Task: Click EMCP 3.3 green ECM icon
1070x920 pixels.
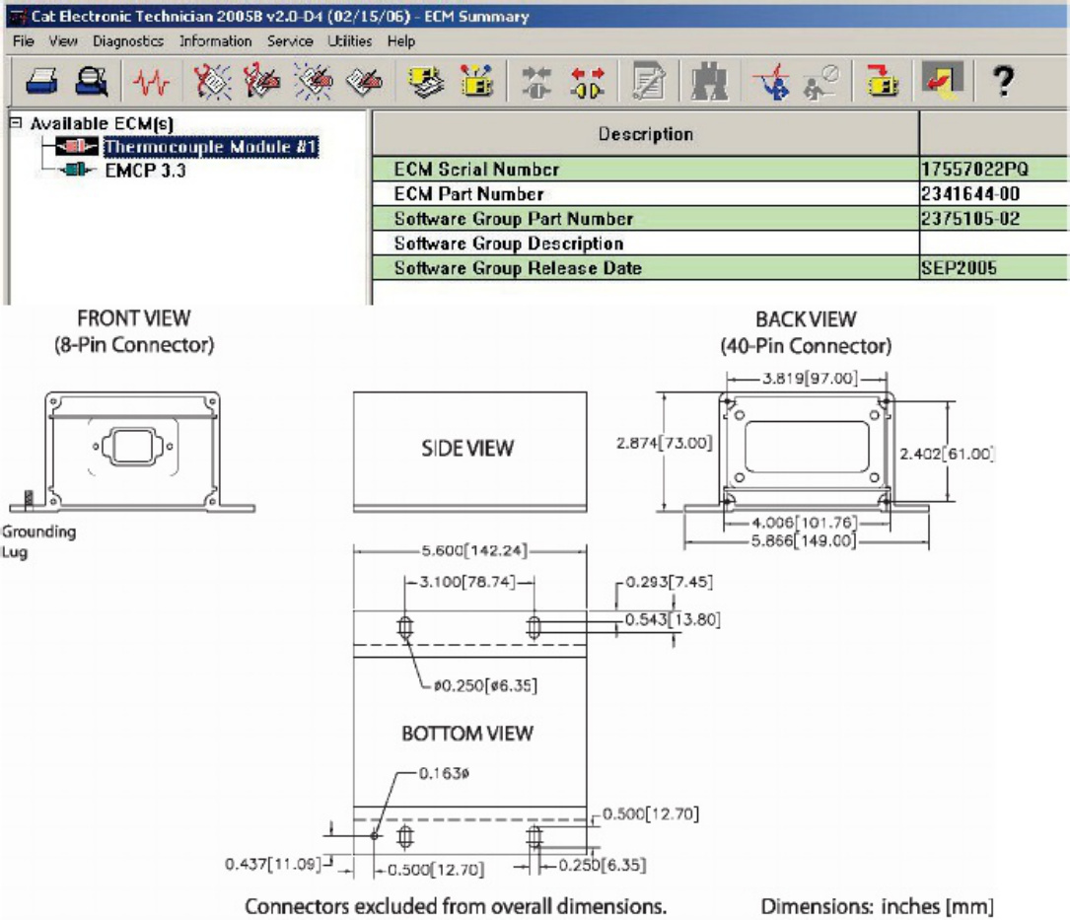Action: click(x=77, y=170)
